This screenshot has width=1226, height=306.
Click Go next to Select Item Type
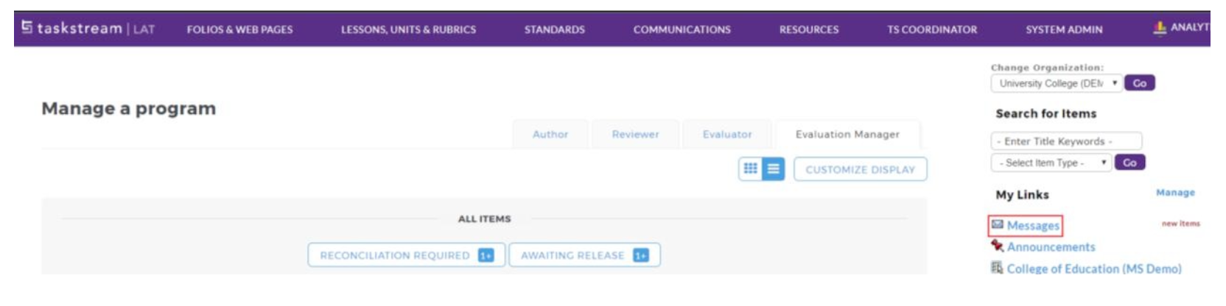pos(1129,163)
